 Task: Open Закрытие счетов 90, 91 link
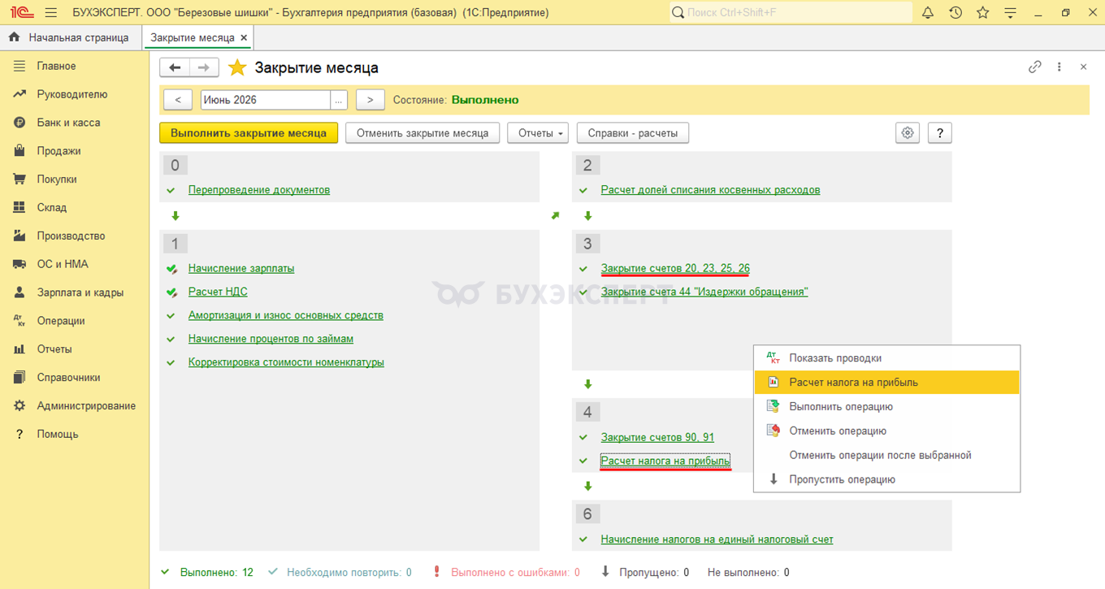[657, 438]
